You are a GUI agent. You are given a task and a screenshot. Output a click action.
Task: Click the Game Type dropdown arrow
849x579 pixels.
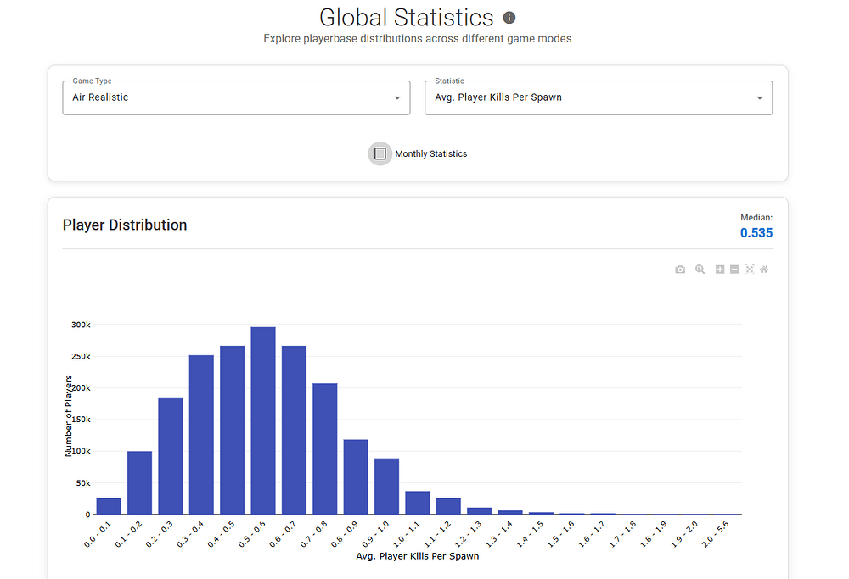pos(396,98)
